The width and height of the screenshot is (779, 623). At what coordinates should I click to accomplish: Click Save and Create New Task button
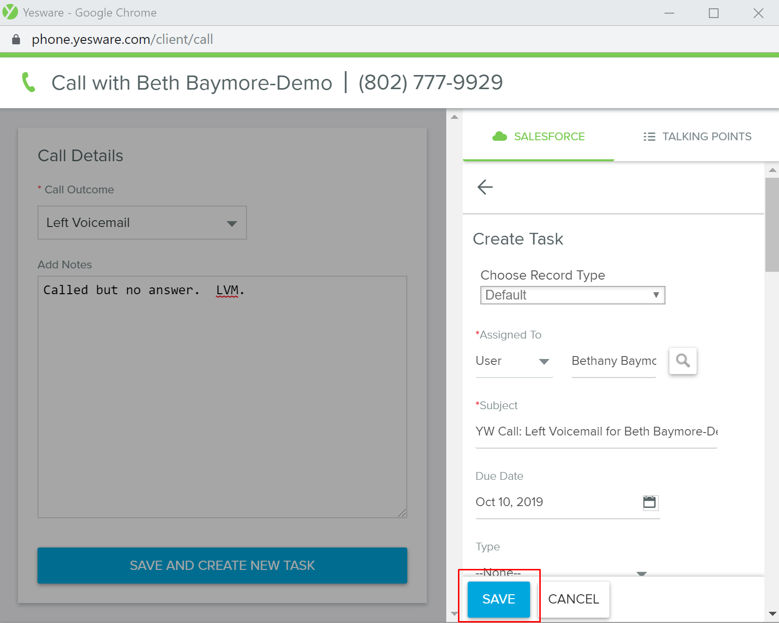pyautogui.click(x=222, y=566)
